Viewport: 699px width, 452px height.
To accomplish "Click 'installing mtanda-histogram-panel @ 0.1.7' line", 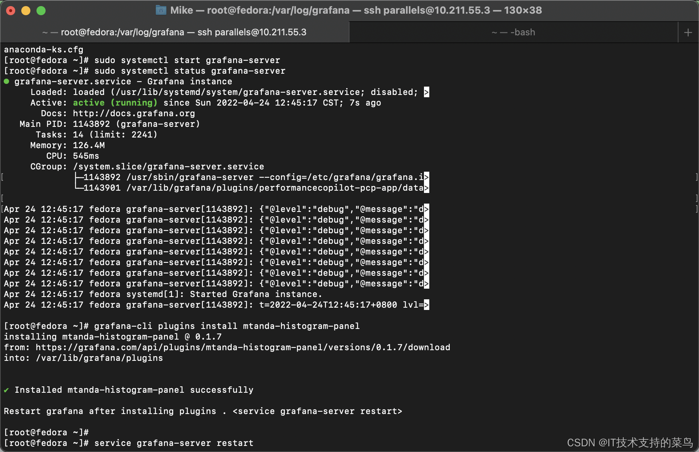I will point(112,337).
